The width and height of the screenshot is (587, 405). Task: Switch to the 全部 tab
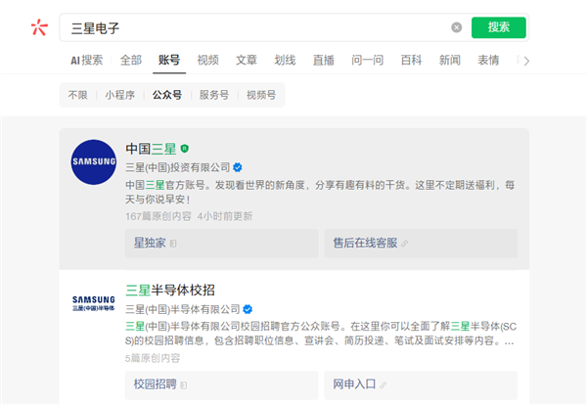pyautogui.click(x=131, y=60)
